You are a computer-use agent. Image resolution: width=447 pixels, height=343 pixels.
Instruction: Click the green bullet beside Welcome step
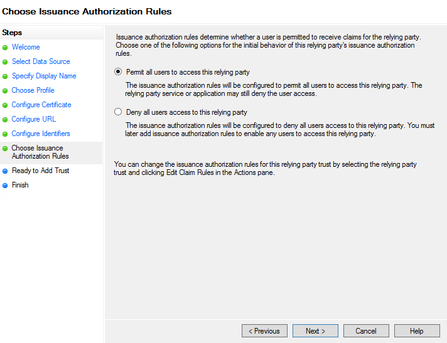(5, 48)
